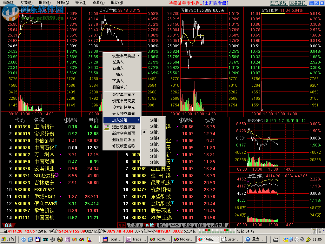Select 分组5 option
This screenshot has height=244, width=325.
coord(153,144)
